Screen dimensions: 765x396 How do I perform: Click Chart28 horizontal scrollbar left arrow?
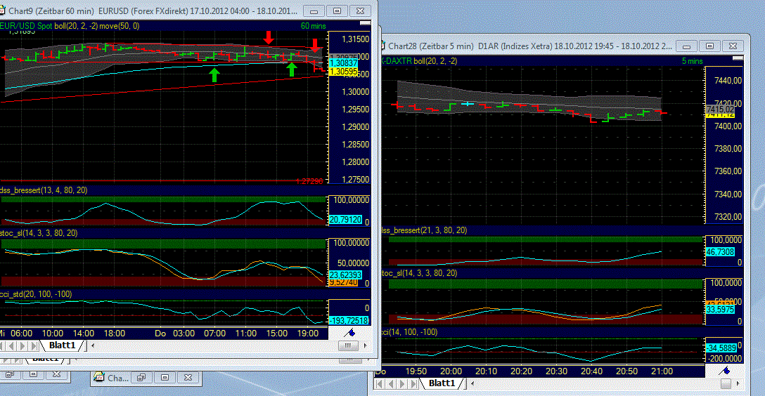tap(472, 384)
